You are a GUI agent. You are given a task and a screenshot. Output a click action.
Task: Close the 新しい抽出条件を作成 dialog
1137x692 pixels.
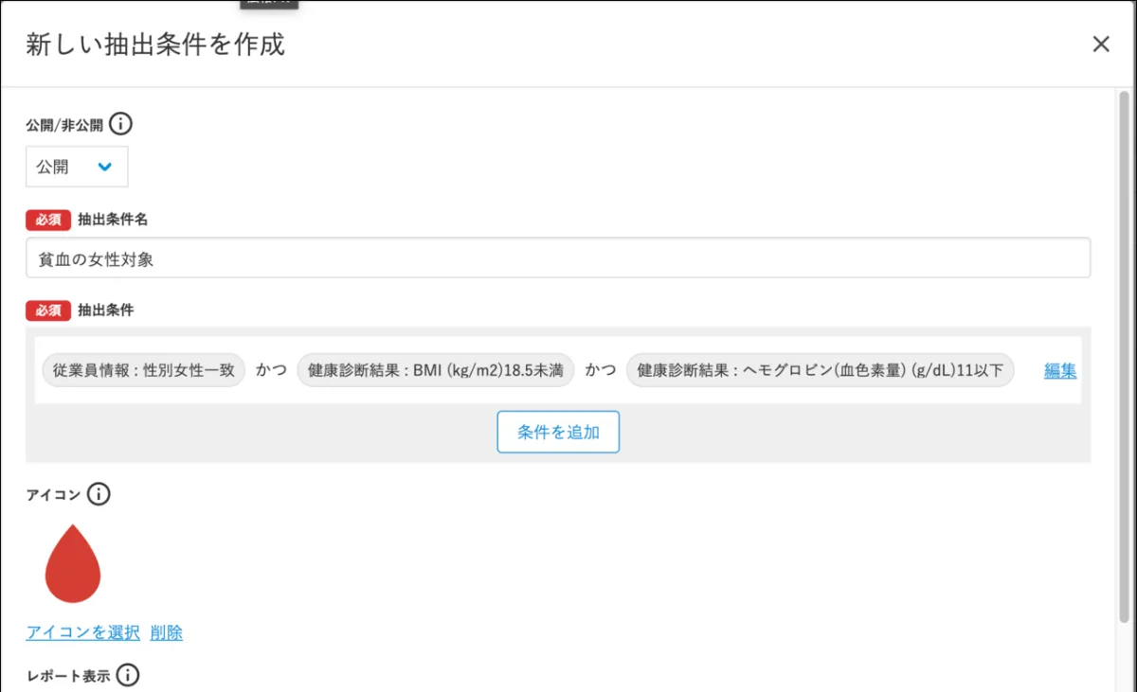pos(1100,44)
